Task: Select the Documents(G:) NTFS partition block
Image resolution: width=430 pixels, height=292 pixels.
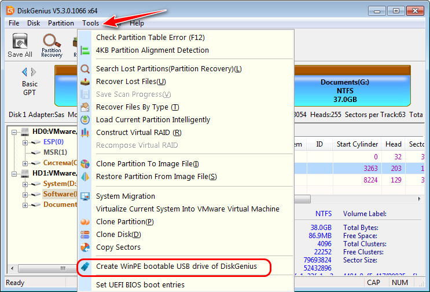Action: 352,86
